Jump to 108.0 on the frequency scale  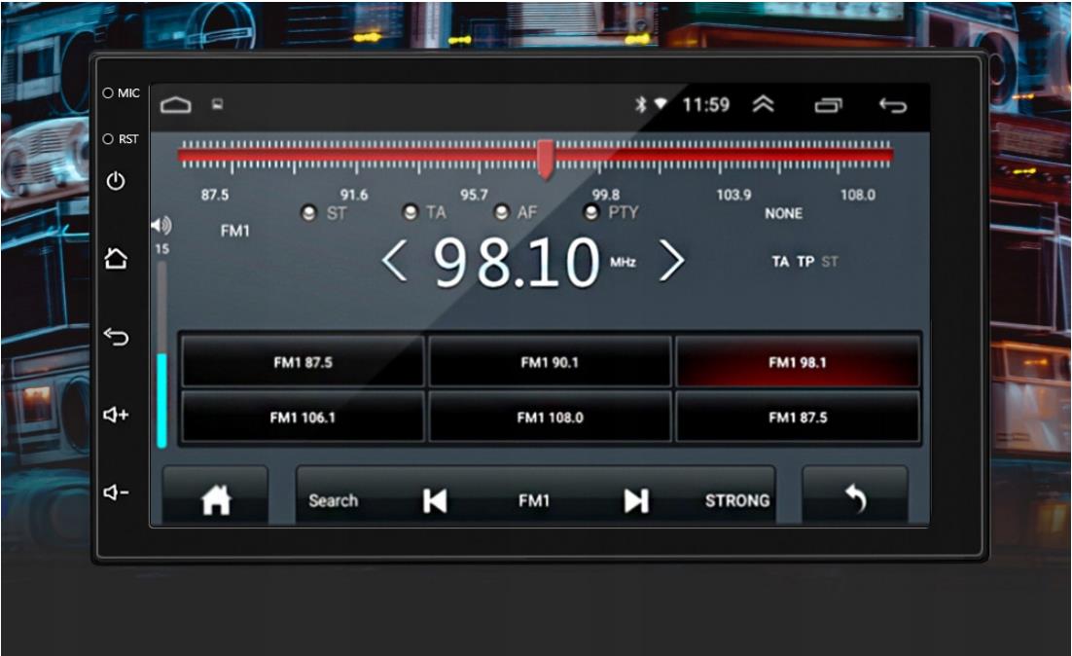pos(858,195)
